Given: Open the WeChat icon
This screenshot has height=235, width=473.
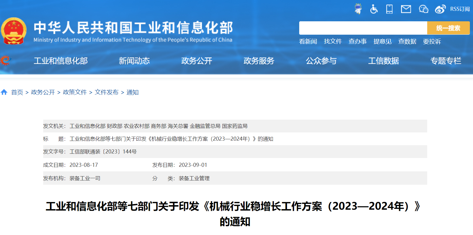Looking at the screenshot, I should (424, 9).
